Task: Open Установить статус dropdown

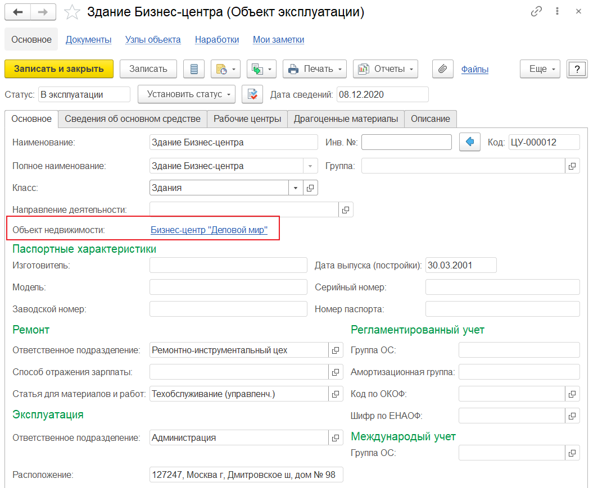Action: click(186, 94)
